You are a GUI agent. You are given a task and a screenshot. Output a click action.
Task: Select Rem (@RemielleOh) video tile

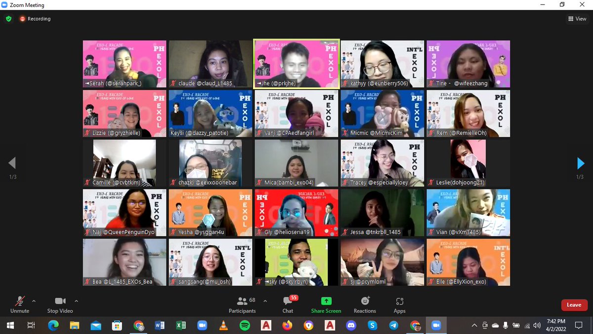pyautogui.click(x=468, y=113)
